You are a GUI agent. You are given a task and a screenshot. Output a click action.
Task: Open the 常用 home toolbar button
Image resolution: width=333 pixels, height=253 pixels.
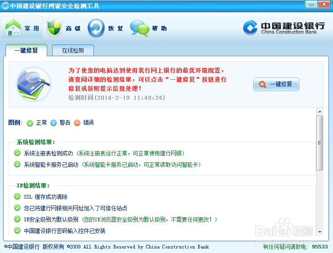pos(22,28)
